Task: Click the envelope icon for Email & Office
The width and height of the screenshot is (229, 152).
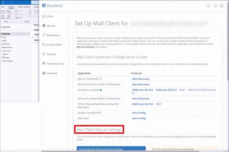Action: 44,45
